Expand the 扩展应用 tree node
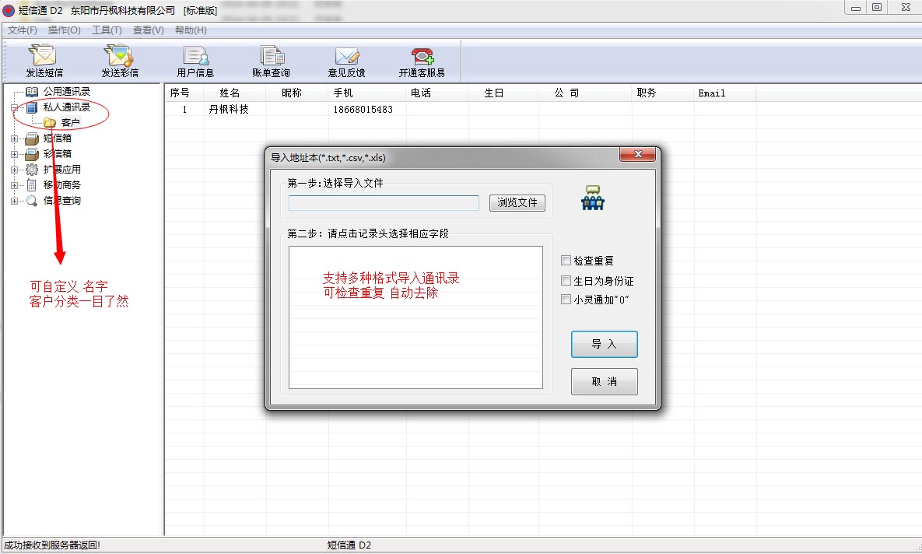922x554 pixels. point(15,170)
